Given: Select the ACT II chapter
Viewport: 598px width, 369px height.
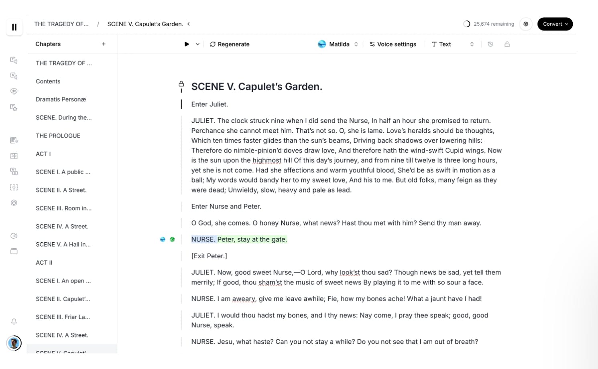Looking at the screenshot, I should [44, 263].
